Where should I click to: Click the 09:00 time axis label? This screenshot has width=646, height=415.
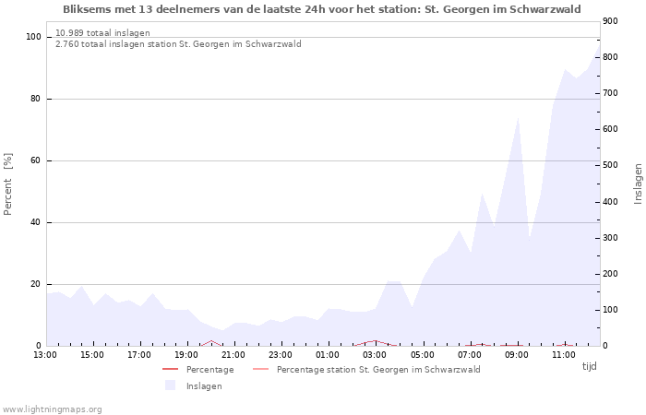tap(516, 354)
